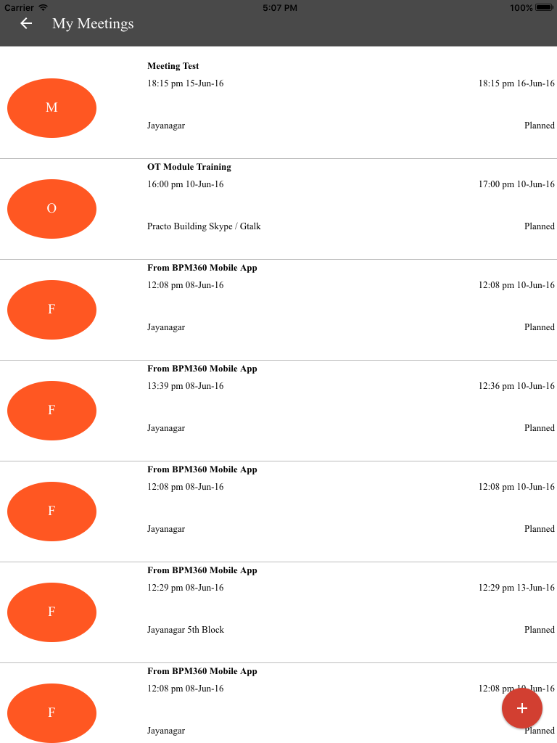
Task: Tap the Planned status of Meeting Test
Action: point(540,126)
